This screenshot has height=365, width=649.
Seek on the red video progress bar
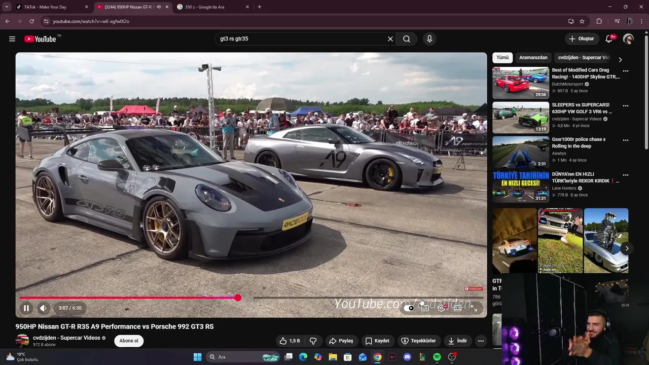[251, 298]
